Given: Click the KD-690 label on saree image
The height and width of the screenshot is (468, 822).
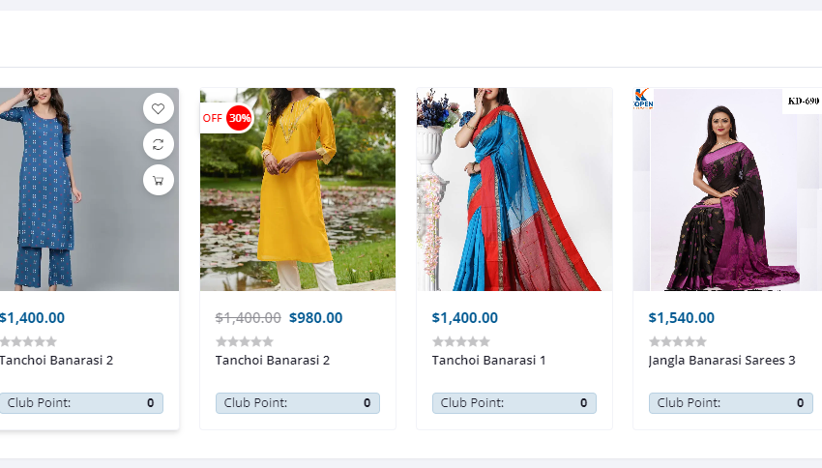Looking at the screenshot, I should [x=803, y=101].
